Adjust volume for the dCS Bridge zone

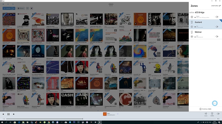click(217, 17)
